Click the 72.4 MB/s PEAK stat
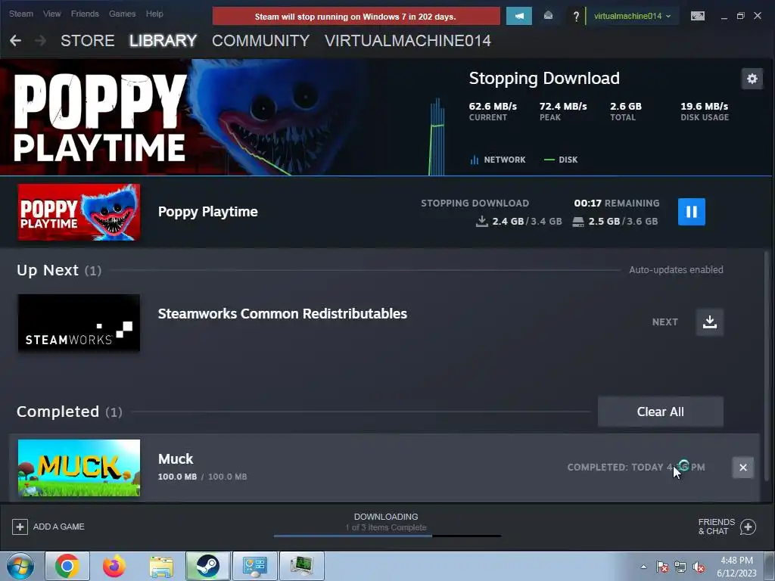The image size is (775, 581). click(563, 111)
